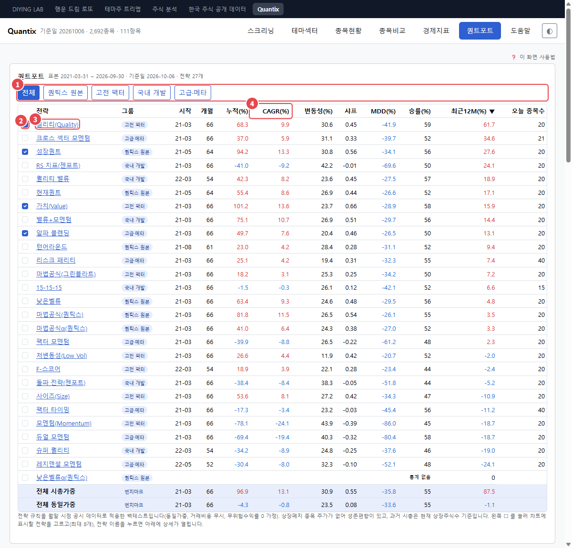The image size is (572, 548).
Task: Open the 도움말 menu
Action: [x=521, y=31]
